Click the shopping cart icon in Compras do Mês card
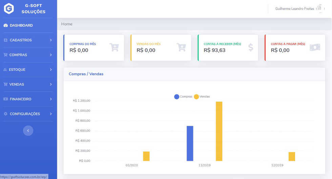 [114, 47]
